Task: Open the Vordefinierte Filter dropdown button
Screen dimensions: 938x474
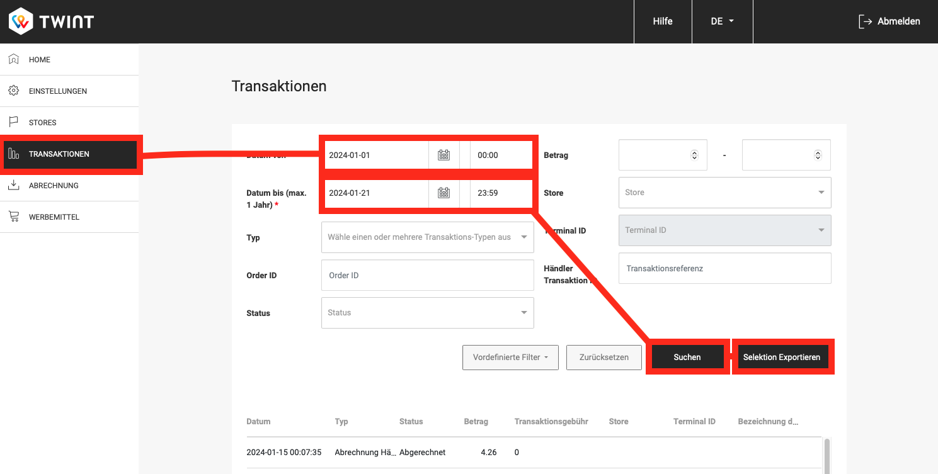Action: (x=510, y=357)
